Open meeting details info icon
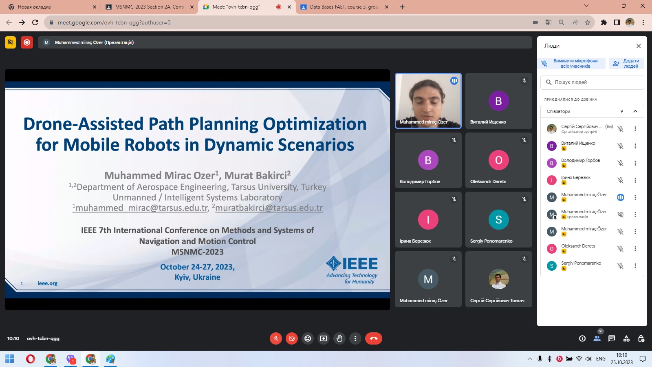 (582, 338)
